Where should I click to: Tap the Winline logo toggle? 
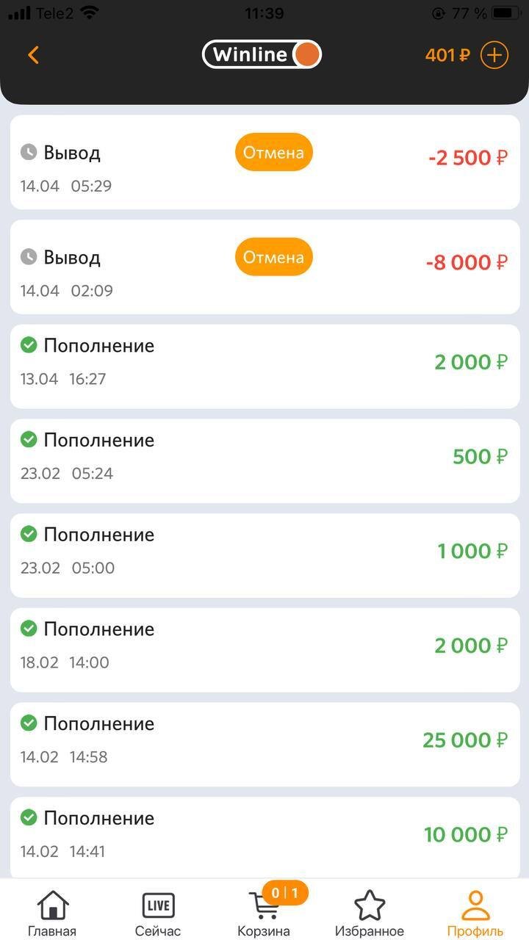[x=262, y=55]
